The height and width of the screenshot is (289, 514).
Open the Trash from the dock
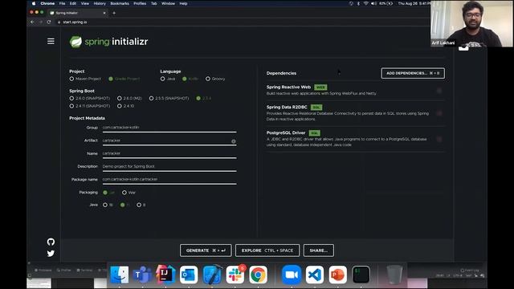coord(394,275)
